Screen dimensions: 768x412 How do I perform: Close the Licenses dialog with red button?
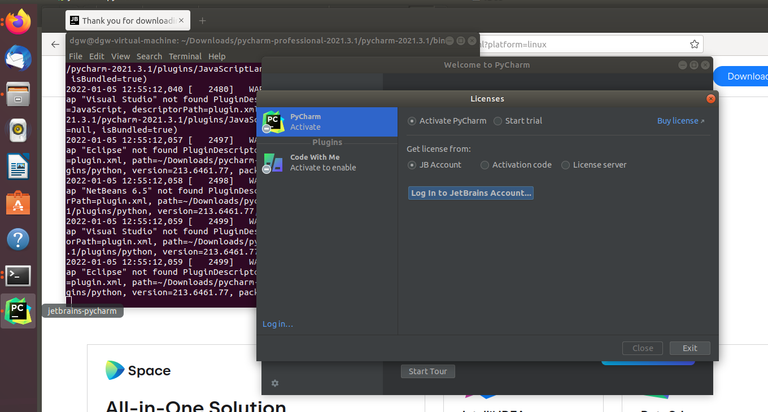[x=711, y=99]
